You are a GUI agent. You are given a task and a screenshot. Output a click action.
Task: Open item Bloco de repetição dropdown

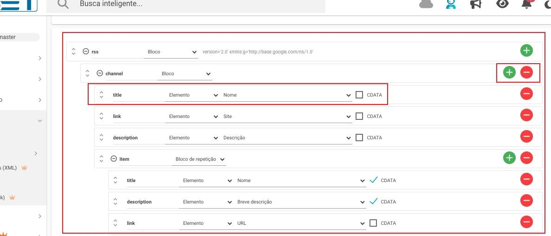click(199, 159)
